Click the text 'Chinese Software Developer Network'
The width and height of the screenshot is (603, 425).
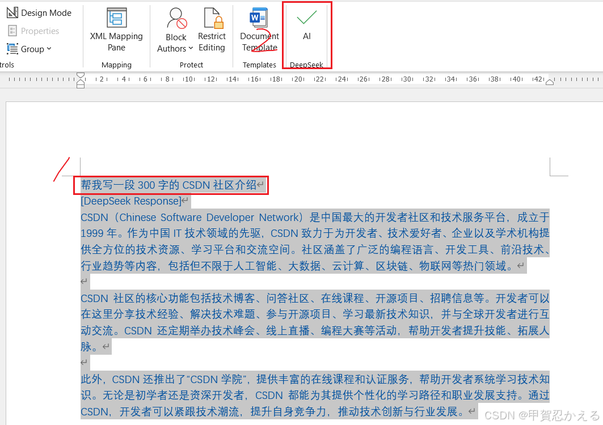pos(209,218)
